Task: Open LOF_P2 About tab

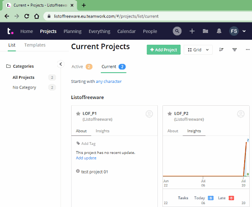Action: pos(172,131)
